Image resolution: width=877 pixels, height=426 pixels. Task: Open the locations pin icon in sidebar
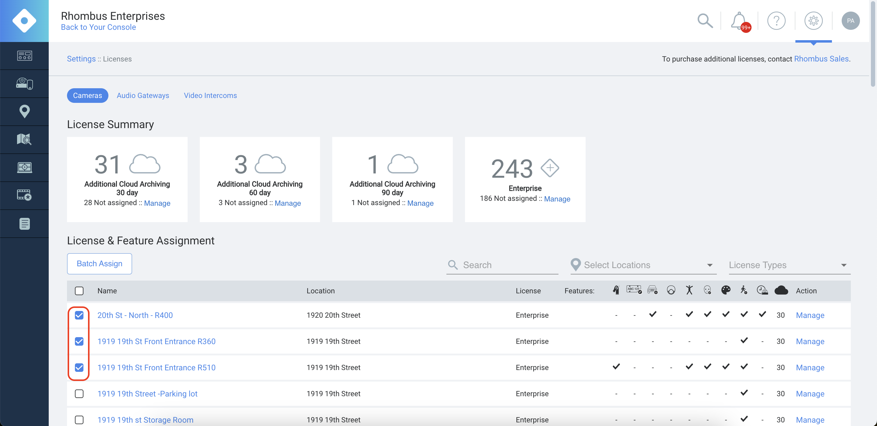(x=24, y=112)
